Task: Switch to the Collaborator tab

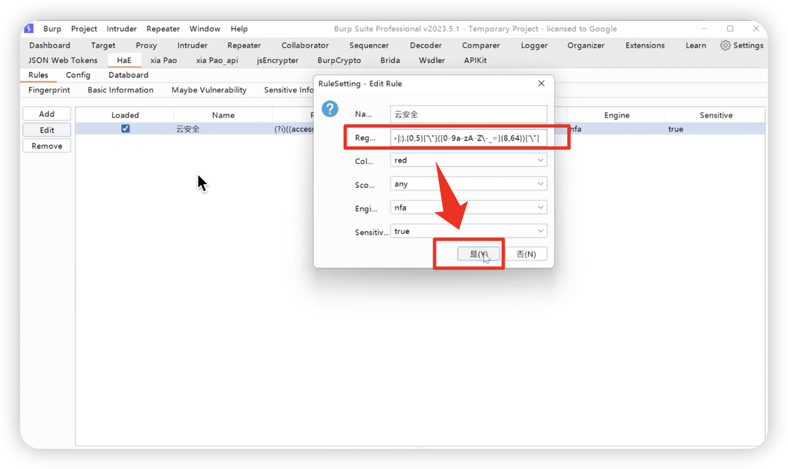Action: coord(305,45)
